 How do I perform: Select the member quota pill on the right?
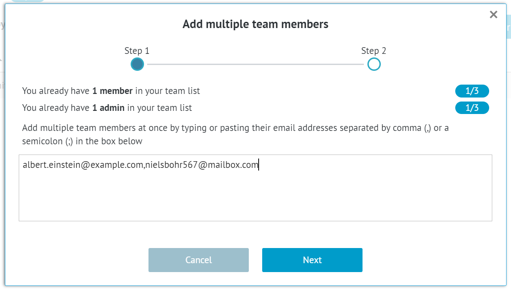click(472, 91)
